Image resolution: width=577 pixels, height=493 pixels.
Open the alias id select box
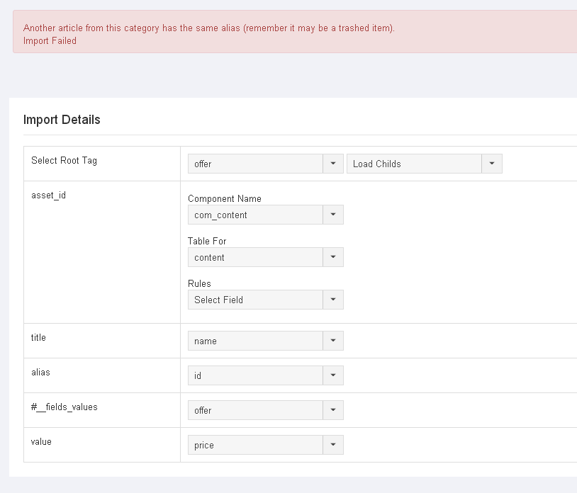click(265, 375)
